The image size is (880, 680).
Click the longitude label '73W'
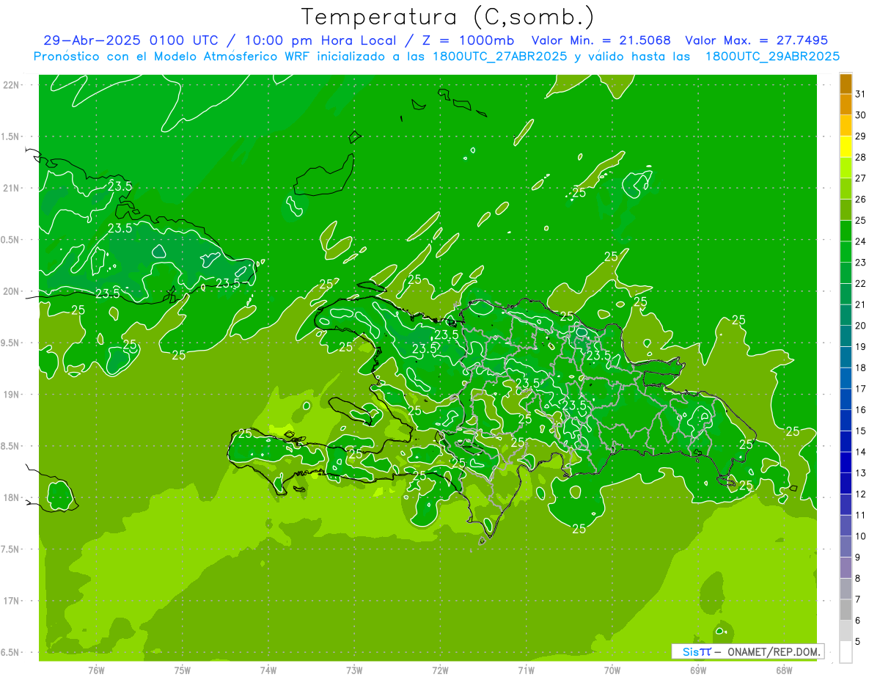[x=354, y=670]
